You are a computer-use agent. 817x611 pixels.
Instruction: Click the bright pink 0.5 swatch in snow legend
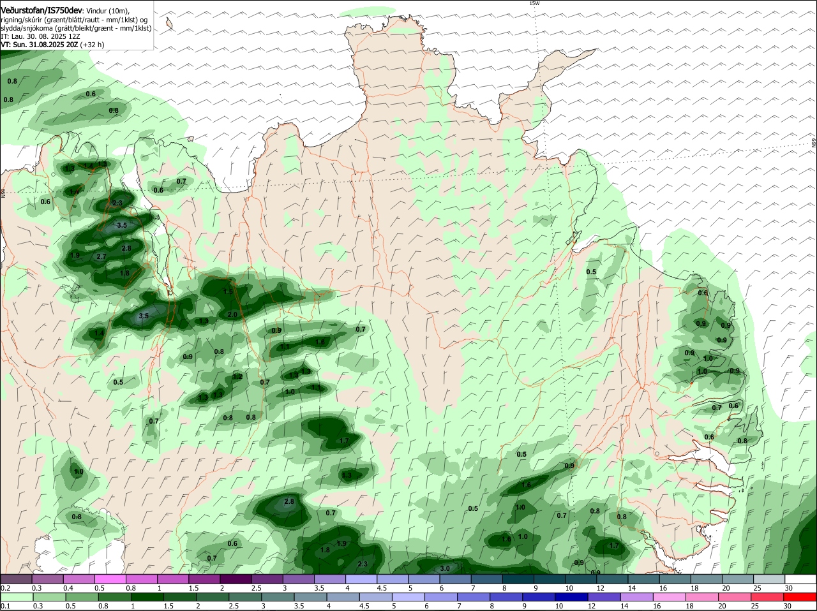click(x=110, y=579)
